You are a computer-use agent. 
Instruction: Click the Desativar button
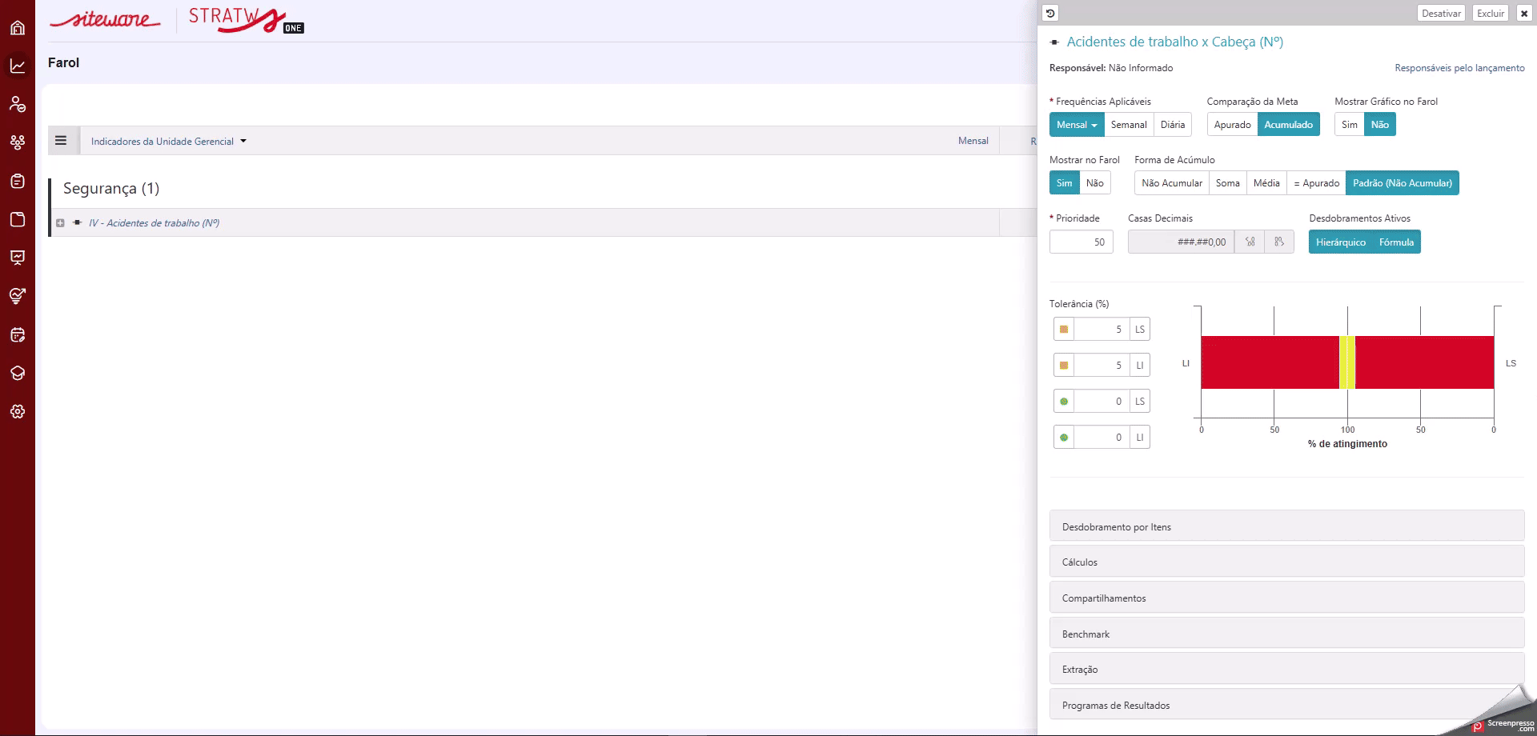(x=1441, y=13)
